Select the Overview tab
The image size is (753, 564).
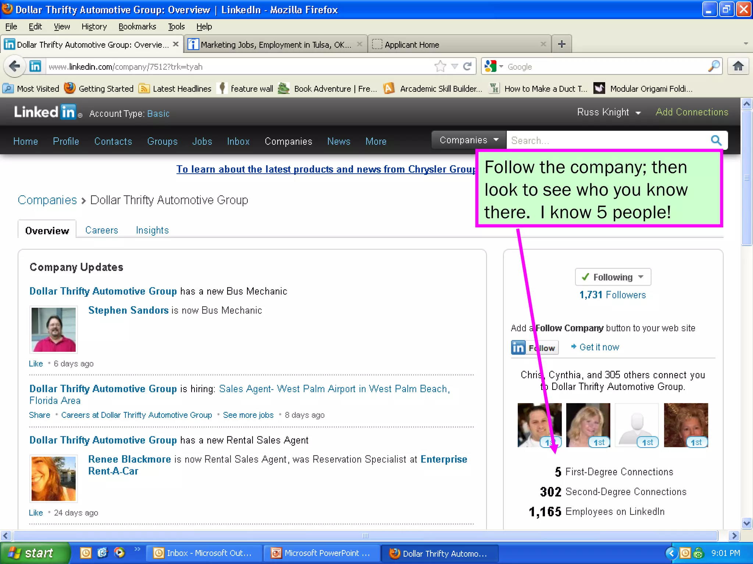coord(47,230)
